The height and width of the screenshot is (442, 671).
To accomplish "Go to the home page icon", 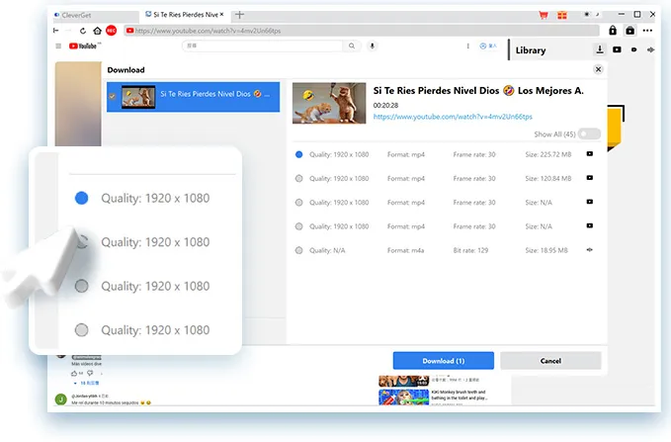I will point(97,31).
